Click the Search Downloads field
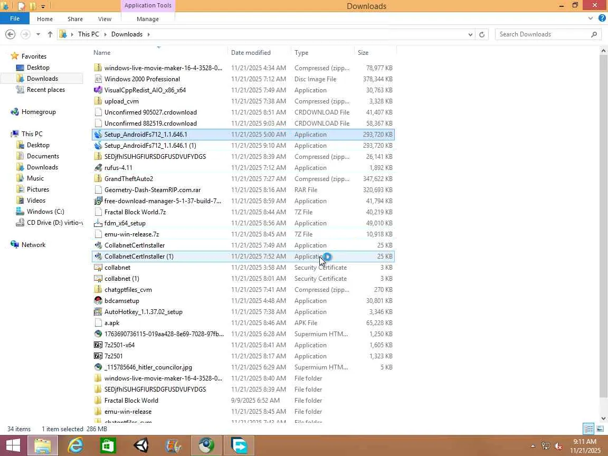The image size is (608, 456). 548,34
